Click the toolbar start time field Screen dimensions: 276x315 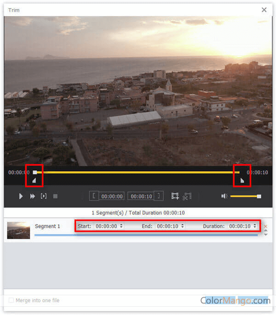(x=112, y=196)
